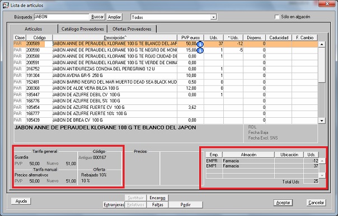Click code 191304 in the Código column

(x=33, y=76)
